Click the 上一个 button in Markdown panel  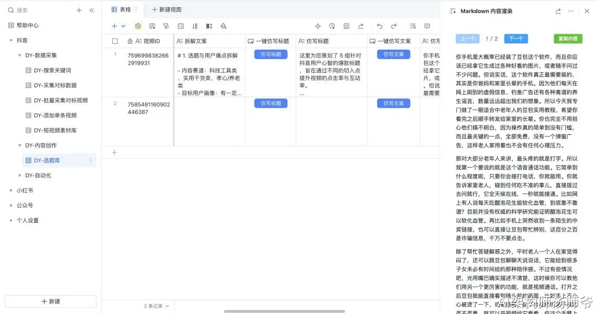(x=467, y=39)
